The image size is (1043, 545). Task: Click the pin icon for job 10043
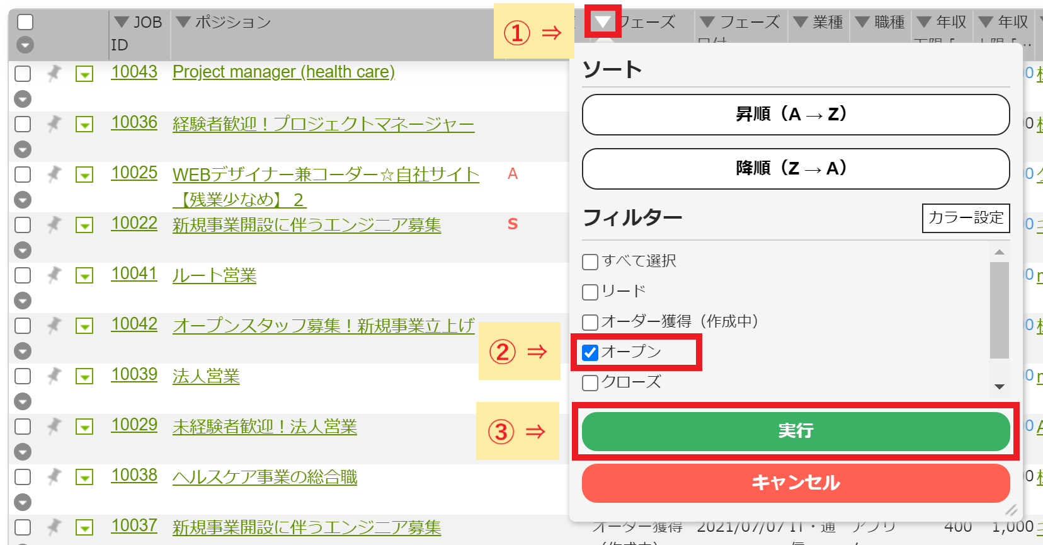click(54, 73)
